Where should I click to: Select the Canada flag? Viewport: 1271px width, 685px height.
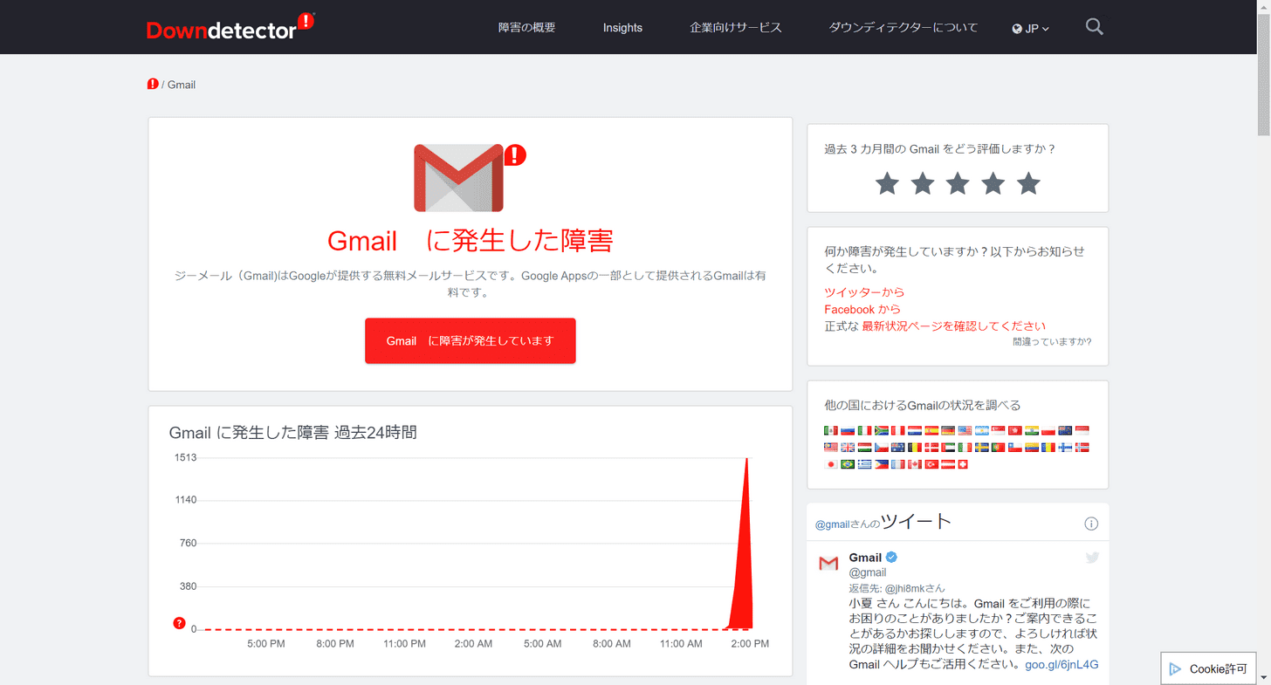pyautogui.click(x=915, y=464)
